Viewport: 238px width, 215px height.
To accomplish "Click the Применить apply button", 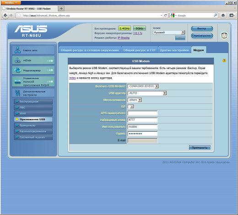I will pos(200,147).
